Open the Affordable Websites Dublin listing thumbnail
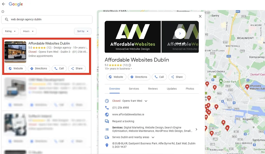 click(15, 52)
